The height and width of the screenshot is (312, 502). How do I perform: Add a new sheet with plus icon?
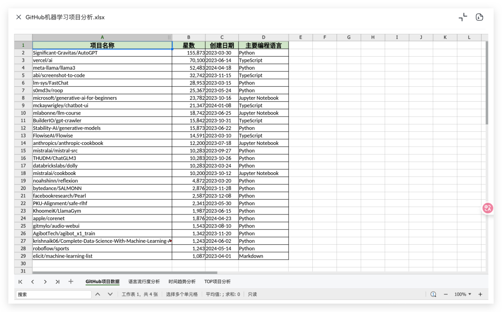point(71,281)
